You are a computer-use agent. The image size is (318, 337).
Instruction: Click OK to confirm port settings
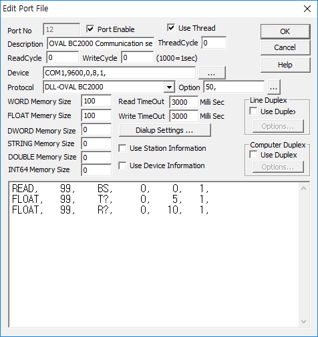coord(285,31)
